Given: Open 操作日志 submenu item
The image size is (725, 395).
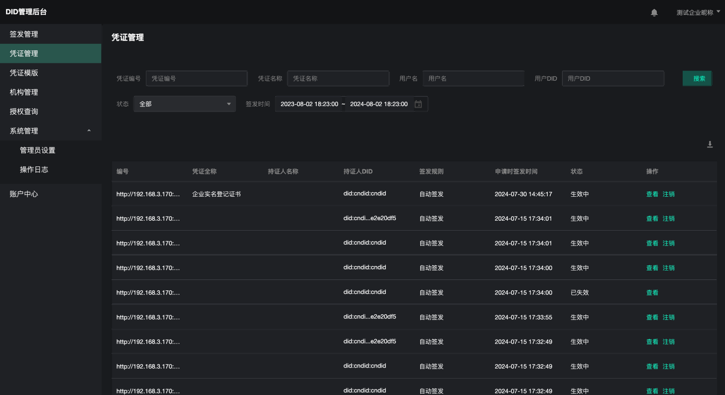Looking at the screenshot, I should pyautogui.click(x=34, y=170).
